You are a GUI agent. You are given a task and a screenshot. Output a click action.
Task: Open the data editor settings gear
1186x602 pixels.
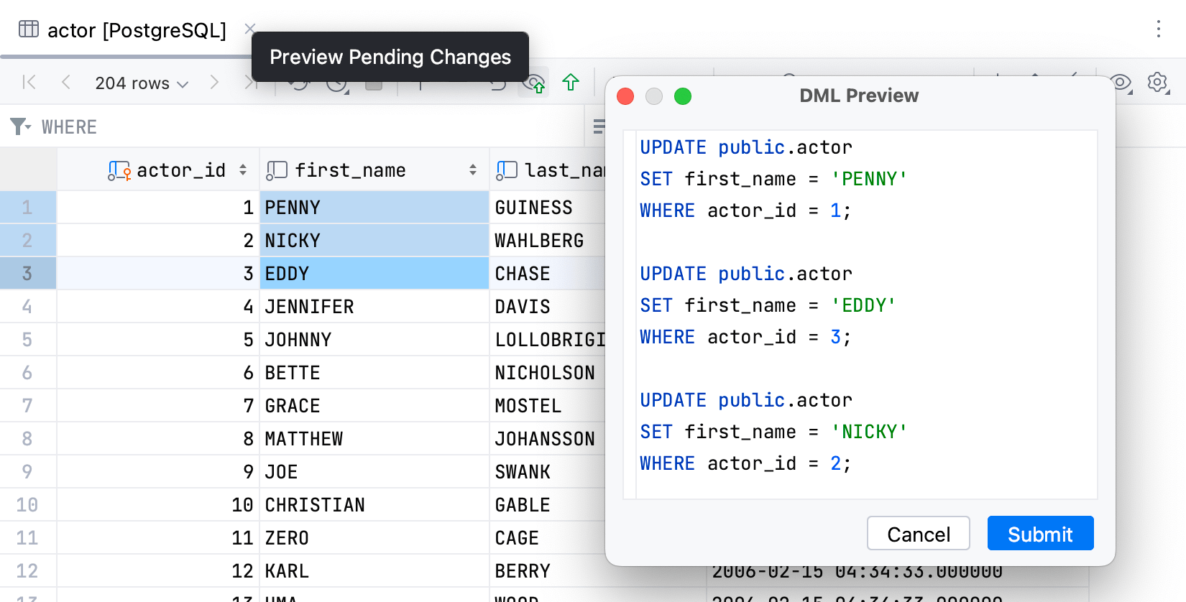(1157, 83)
